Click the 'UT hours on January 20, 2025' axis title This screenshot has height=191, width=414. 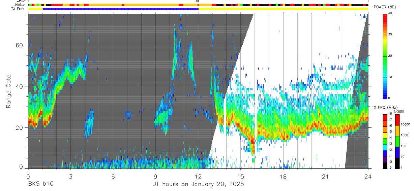coord(198,184)
